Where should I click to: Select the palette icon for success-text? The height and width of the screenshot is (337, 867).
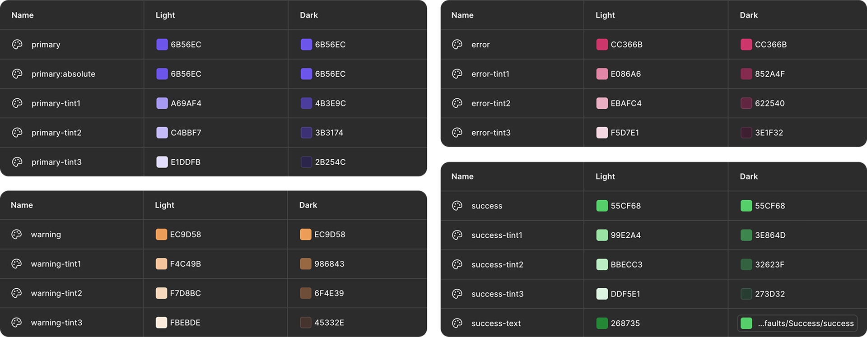457,323
